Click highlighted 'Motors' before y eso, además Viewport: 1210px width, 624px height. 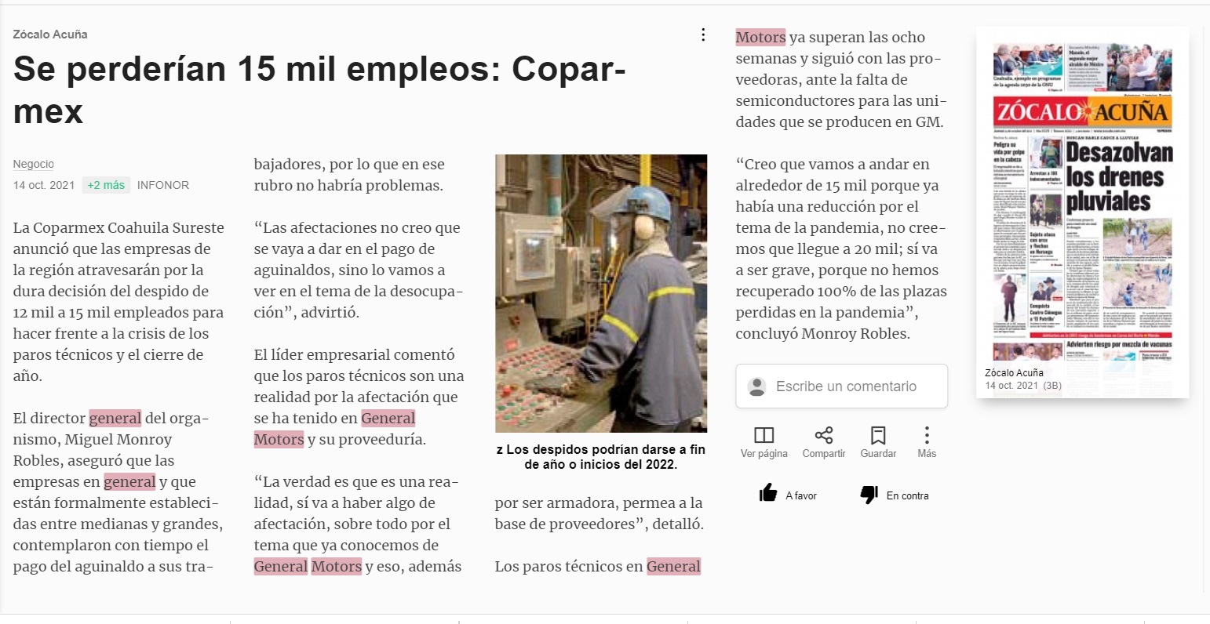(337, 566)
